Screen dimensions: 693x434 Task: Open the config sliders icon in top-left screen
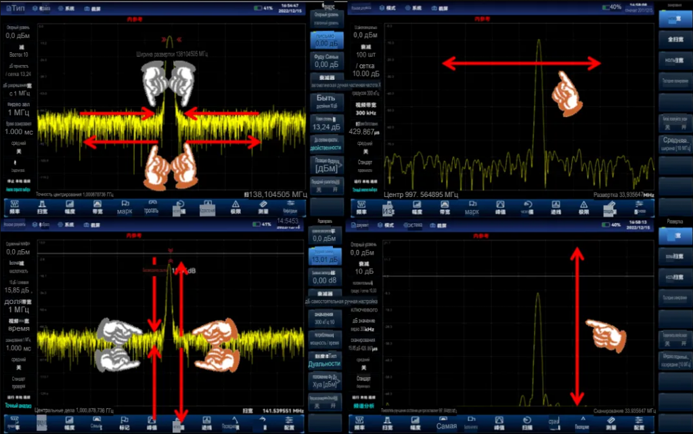pyautogui.click(x=290, y=207)
